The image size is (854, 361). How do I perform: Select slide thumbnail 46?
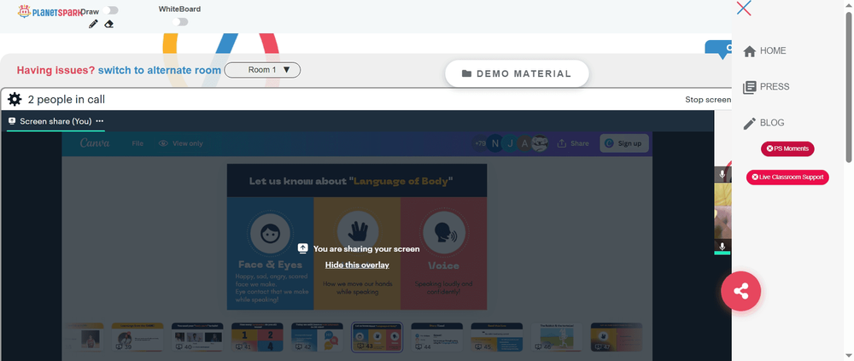coord(557,337)
